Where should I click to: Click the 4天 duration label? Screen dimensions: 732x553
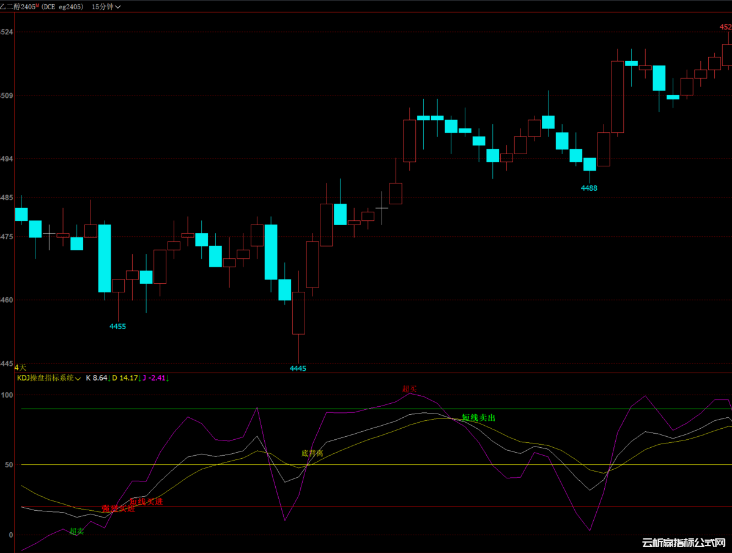pyautogui.click(x=20, y=368)
